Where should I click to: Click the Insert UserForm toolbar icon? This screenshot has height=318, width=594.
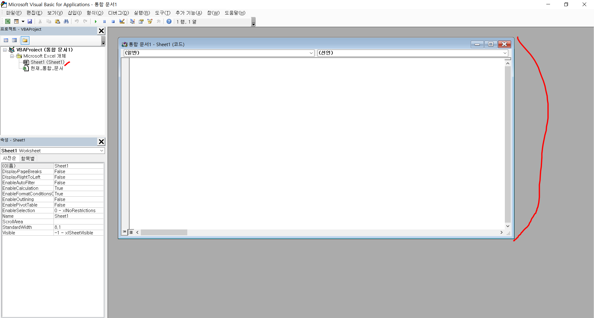click(x=16, y=21)
